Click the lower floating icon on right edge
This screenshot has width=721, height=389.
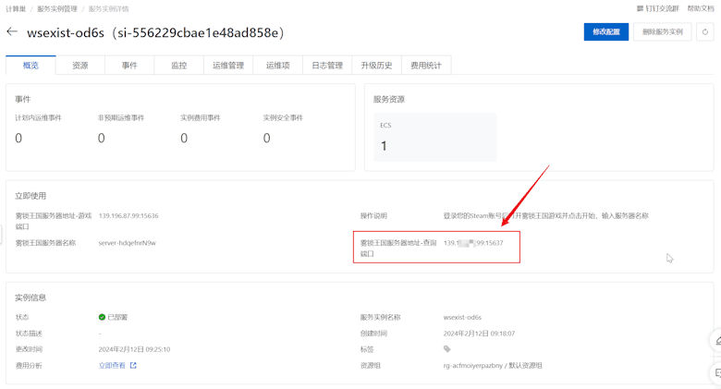coord(715,373)
